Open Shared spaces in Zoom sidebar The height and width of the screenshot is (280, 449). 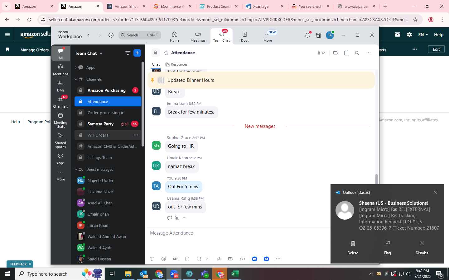pos(60,141)
